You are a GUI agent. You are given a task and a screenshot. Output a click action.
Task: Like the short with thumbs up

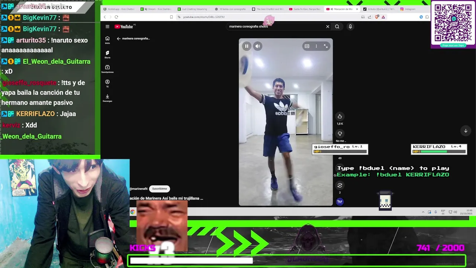pyautogui.click(x=340, y=117)
